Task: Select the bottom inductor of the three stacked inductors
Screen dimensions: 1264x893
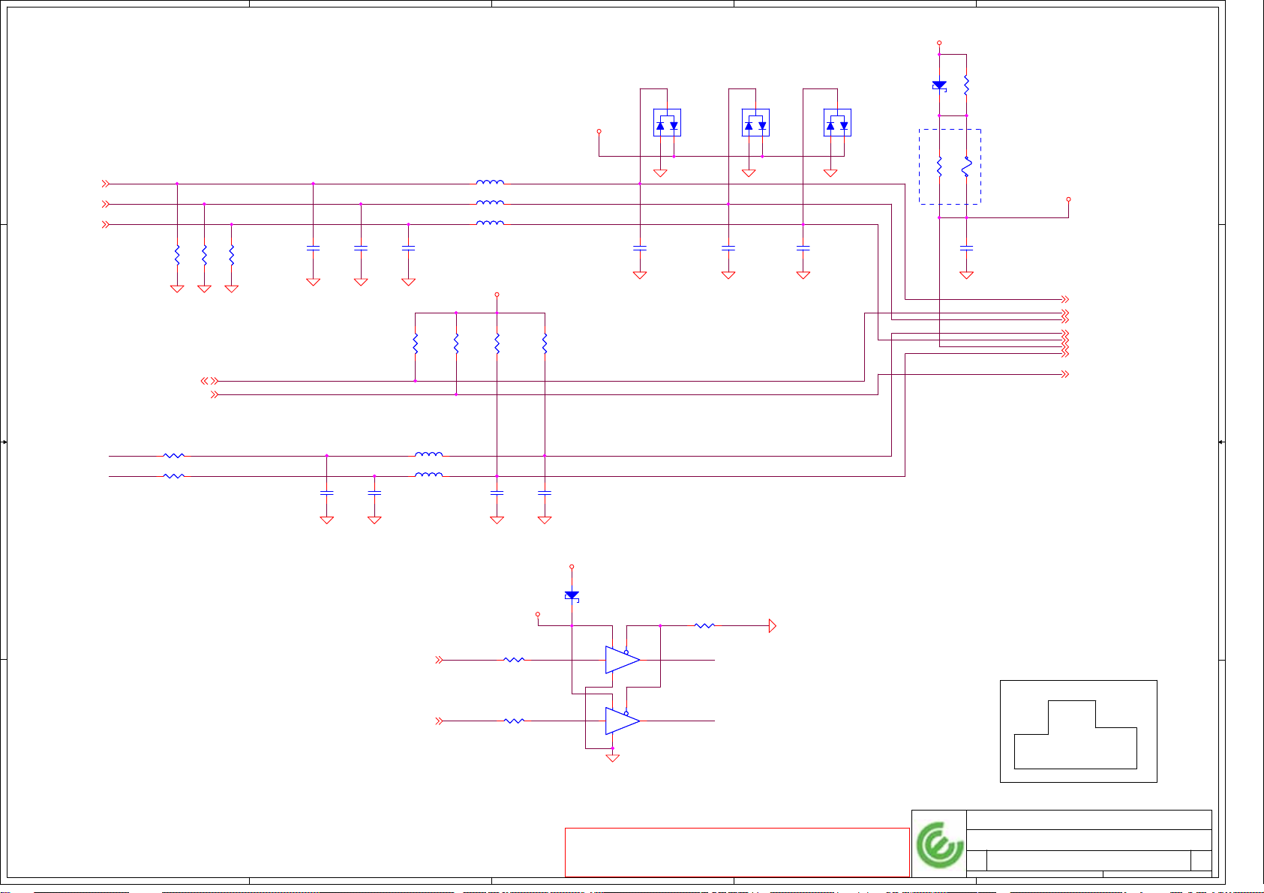Action: 490,223
